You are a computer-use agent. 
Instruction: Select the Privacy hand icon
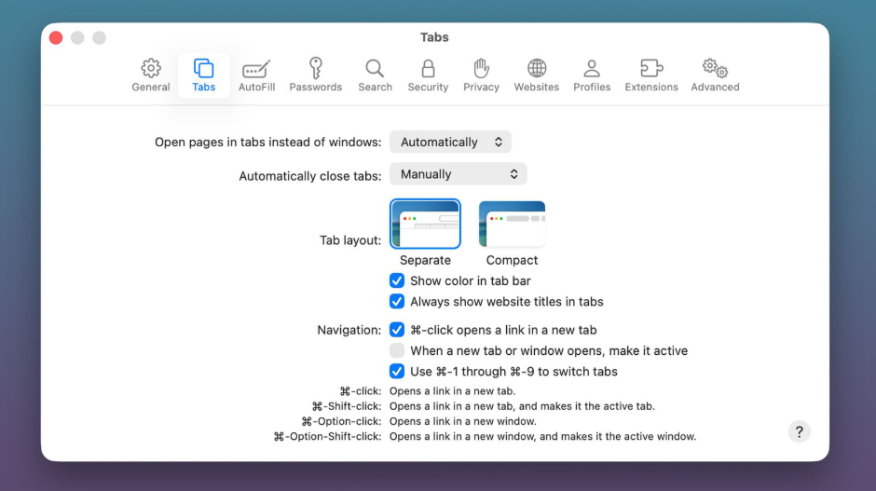[481, 68]
